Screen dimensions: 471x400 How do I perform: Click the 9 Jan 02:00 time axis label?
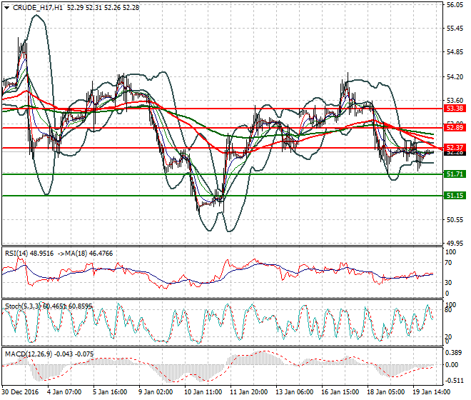tap(157, 393)
